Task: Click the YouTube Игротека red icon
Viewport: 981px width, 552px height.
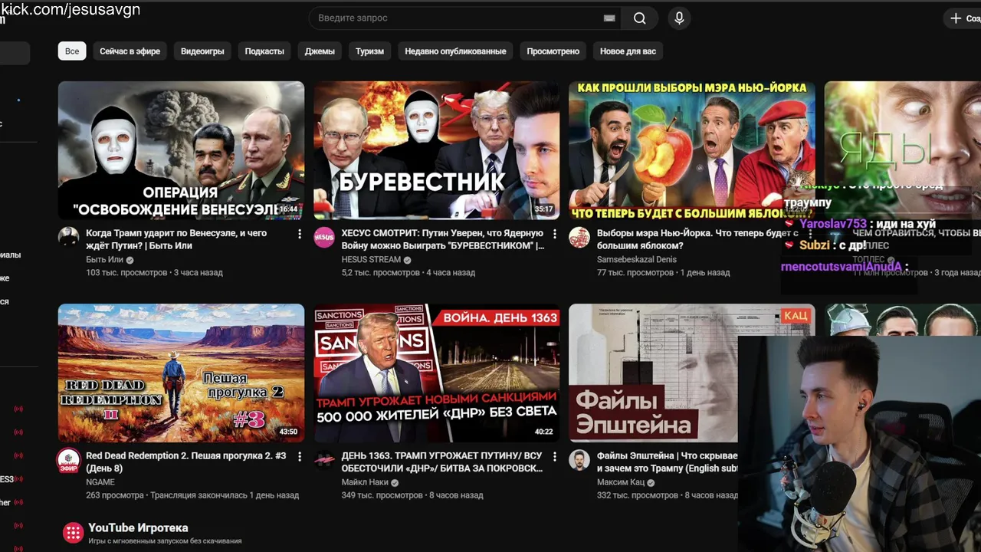Action: [x=73, y=534]
